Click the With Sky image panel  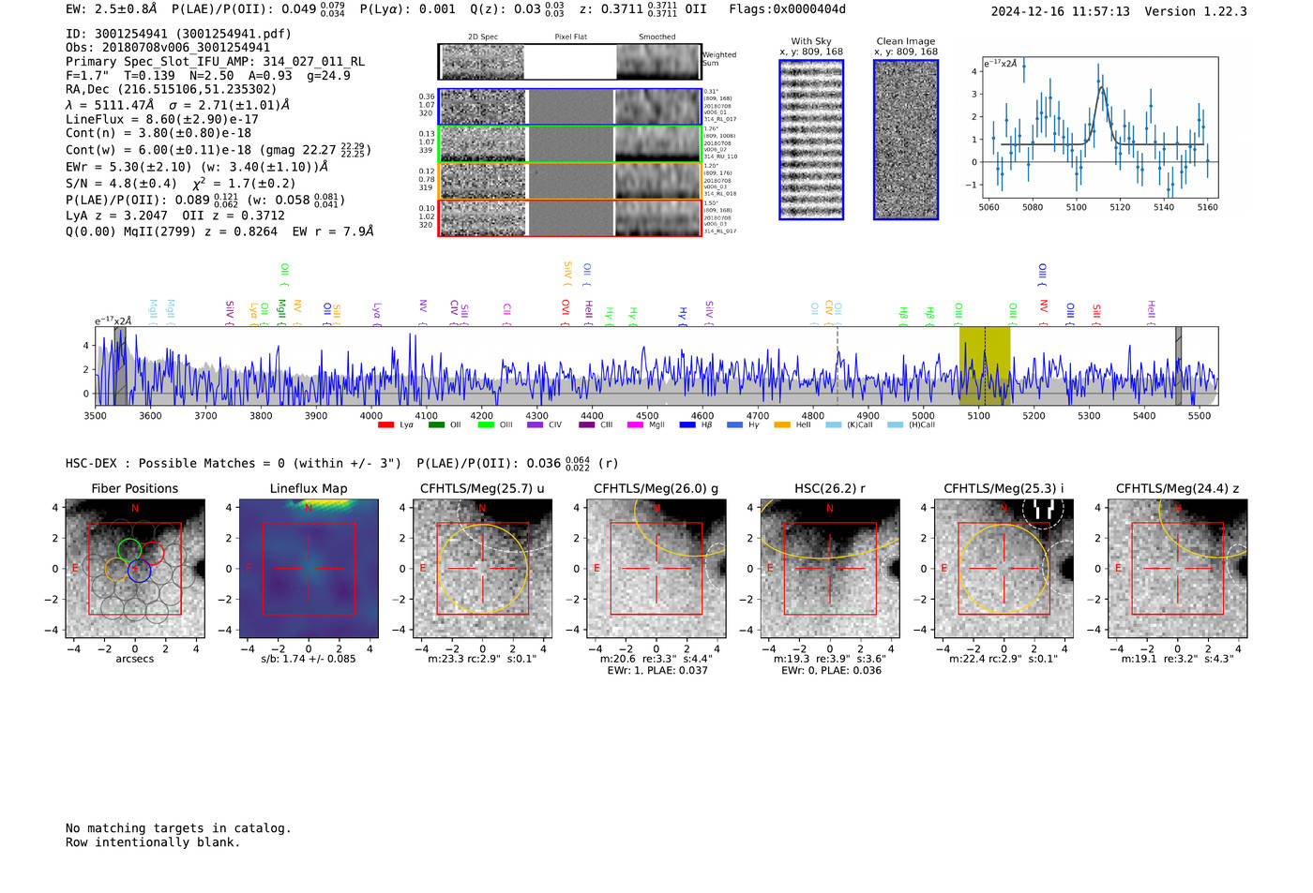coord(811,140)
